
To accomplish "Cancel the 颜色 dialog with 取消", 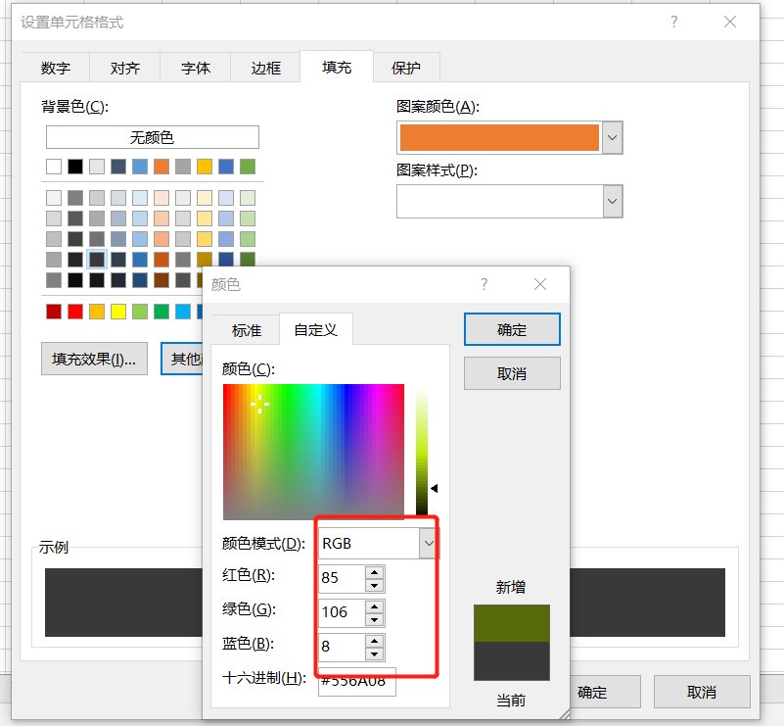I will click(x=512, y=373).
